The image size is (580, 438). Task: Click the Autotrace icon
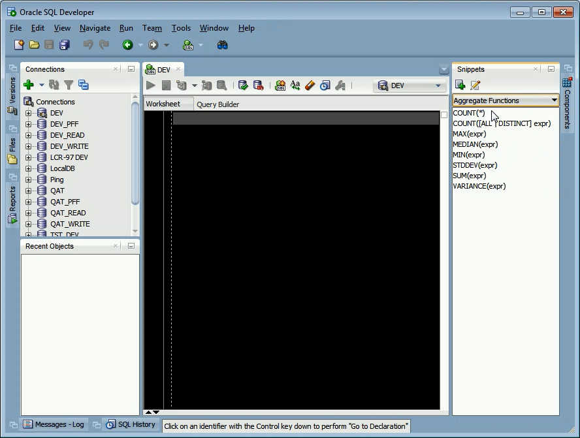[x=206, y=86]
